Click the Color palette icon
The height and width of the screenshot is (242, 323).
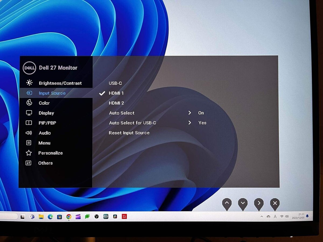29,103
